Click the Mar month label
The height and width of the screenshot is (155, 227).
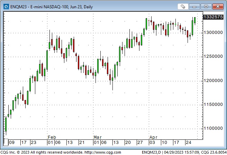(x=98, y=137)
